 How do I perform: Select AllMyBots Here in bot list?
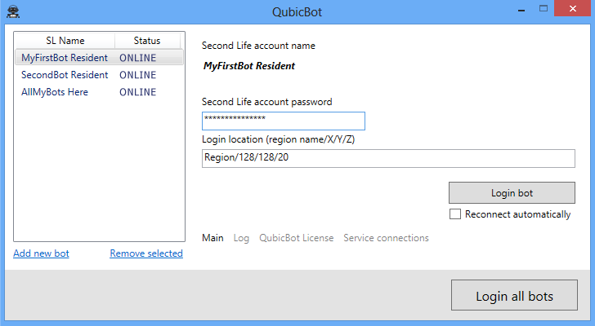point(55,92)
